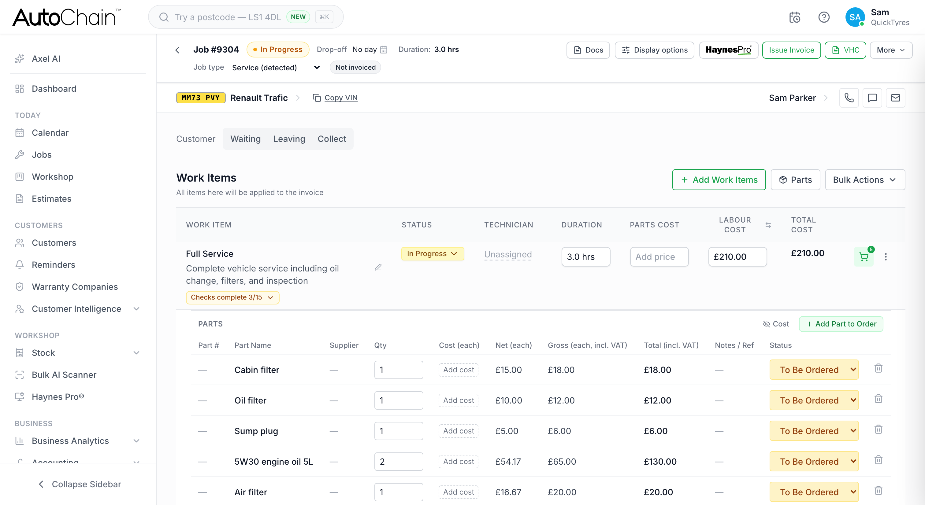
Task: Edit Full Service description with pencil icon
Action: pos(378,267)
